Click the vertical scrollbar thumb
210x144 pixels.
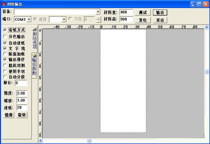coord(206,72)
